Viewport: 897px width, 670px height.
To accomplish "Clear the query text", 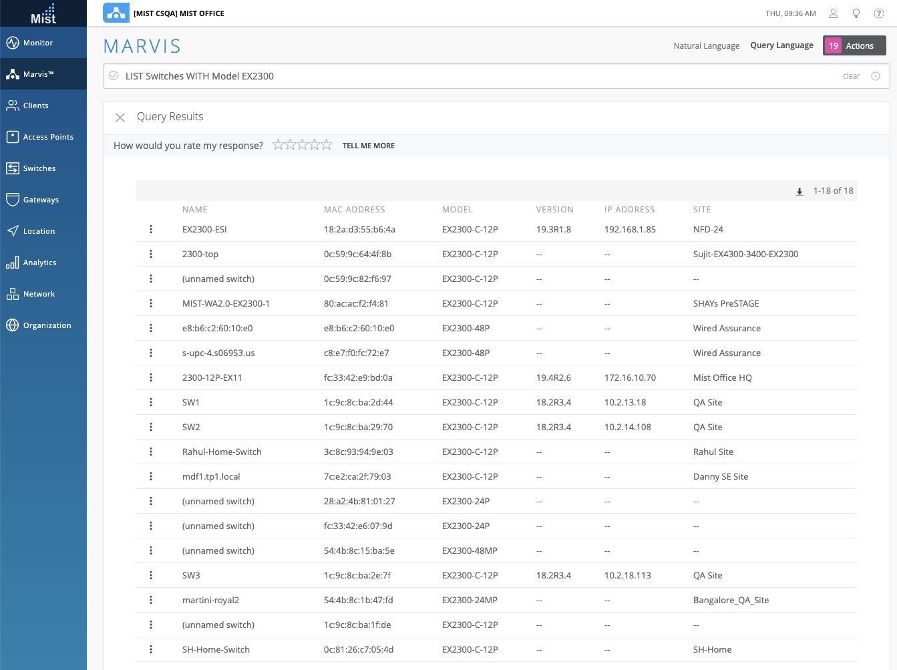I will 851,76.
